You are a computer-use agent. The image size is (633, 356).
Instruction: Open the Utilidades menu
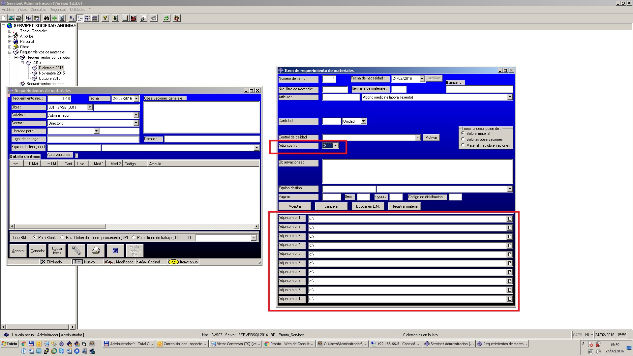click(x=77, y=10)
